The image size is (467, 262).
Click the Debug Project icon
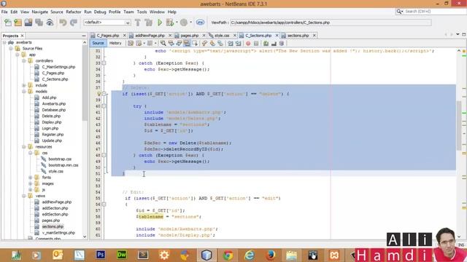(x=170, y=23)
